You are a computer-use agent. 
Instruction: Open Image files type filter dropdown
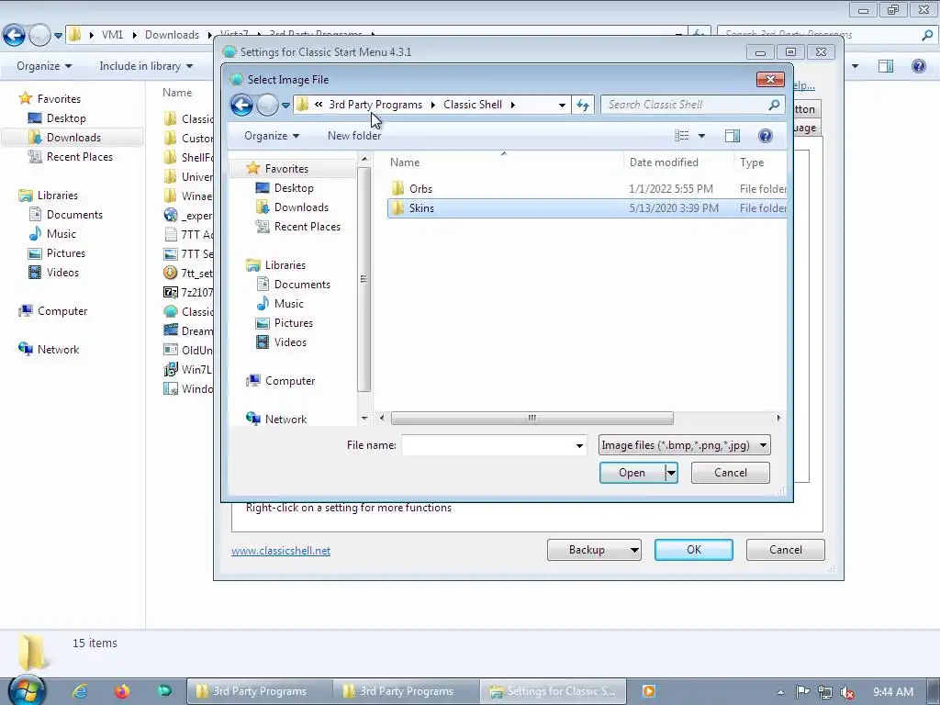(x=763, y=445)
